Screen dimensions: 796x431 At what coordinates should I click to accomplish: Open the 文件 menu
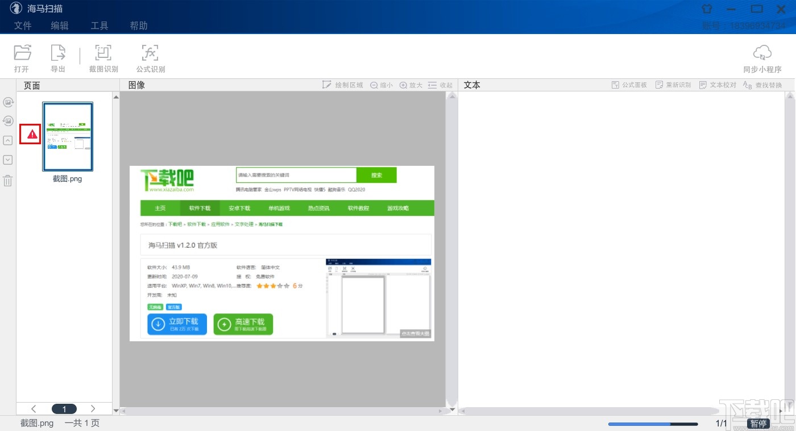coord(23,26)
